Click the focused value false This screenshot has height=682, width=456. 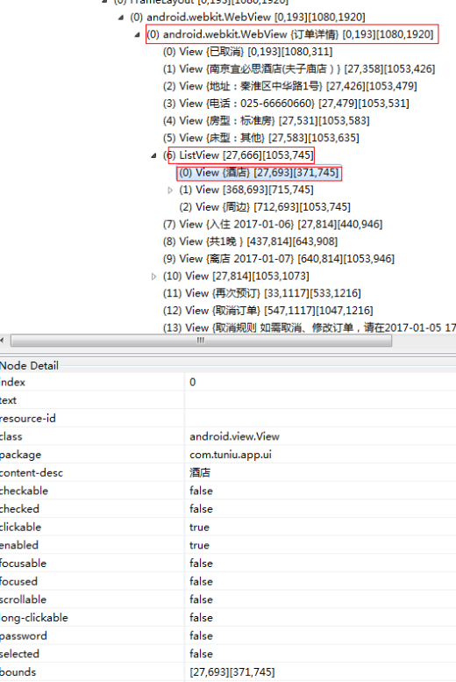tap(202, 582)
